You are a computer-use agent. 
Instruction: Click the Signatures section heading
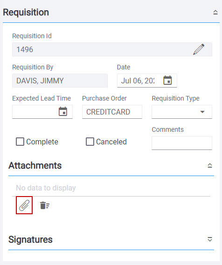(x=30, y=239)
